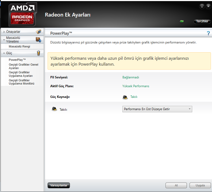The width and height of the screenshot is (212, 192).
Task: Click the Güç Kaynağı: label
Action: [60, 97]
